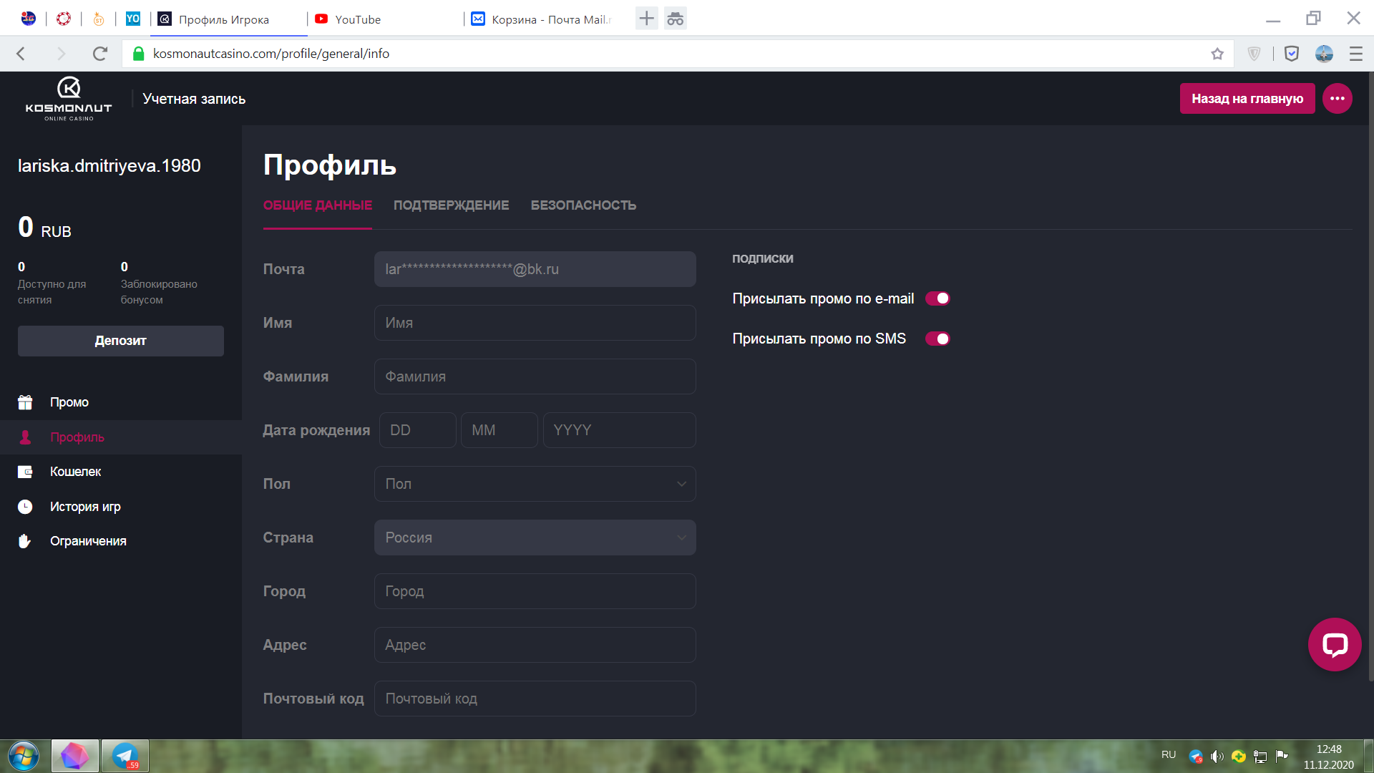Image resolution: width=1374 pixels, height=773 pixels.
Task: Click the hand icon for Ограничения
Action: (25, 541)
